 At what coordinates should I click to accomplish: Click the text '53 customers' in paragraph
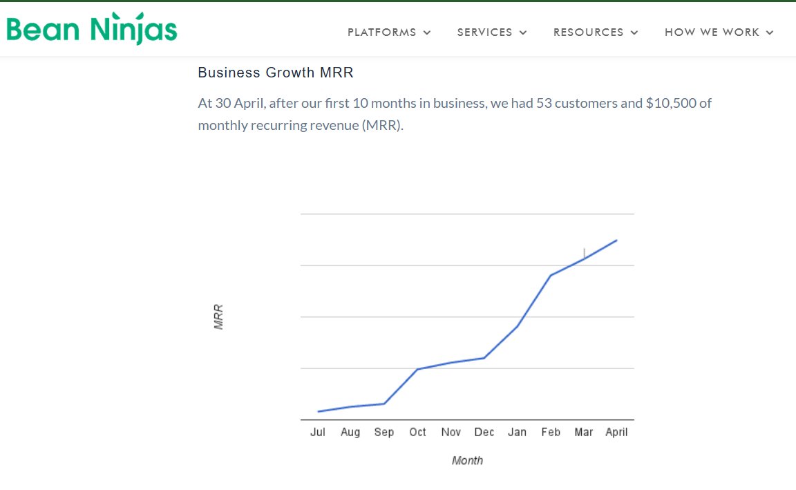click(577, 103)
